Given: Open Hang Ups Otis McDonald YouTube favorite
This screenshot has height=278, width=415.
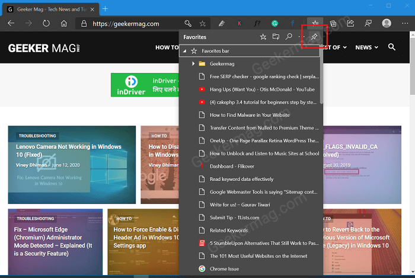Looking at the screenshot, I should [251, 90].
